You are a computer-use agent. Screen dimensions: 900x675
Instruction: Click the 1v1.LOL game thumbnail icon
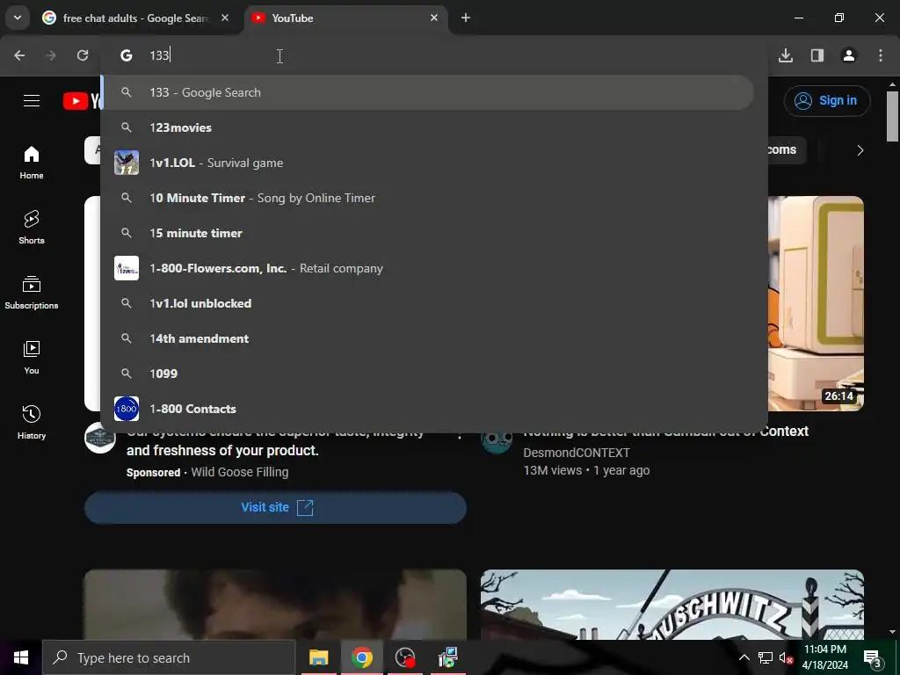pos(127,163)
